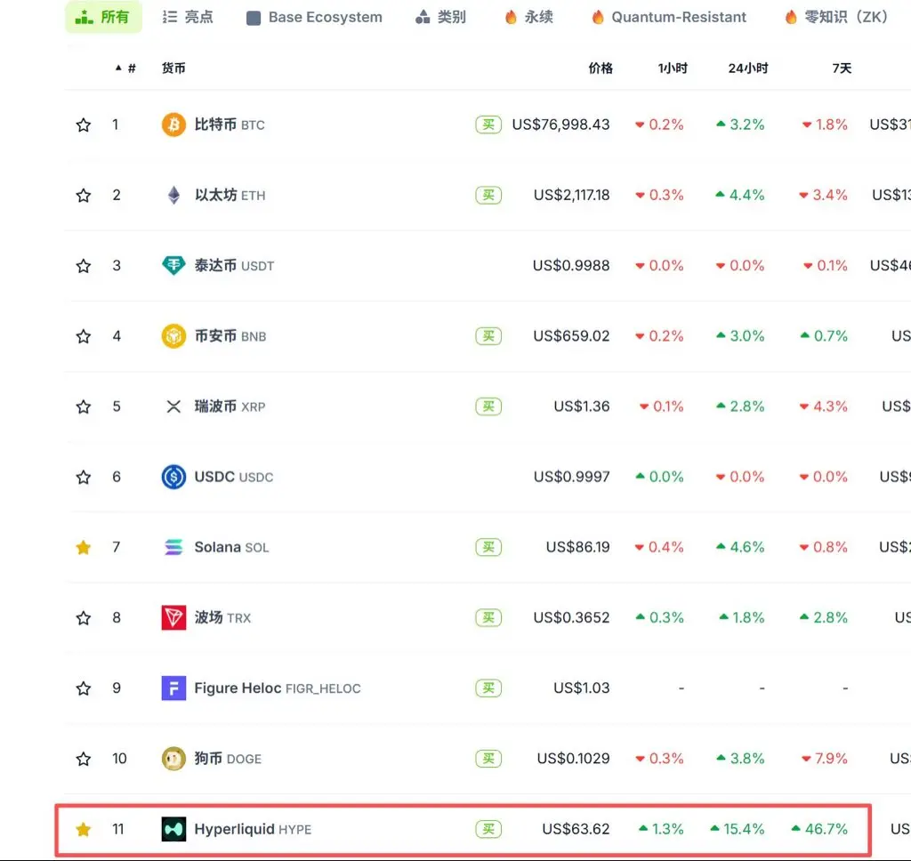Screen dimensions: 911x861
Task: Click the Figure Heloc purple F logo
Action: (x=173, y=688)
